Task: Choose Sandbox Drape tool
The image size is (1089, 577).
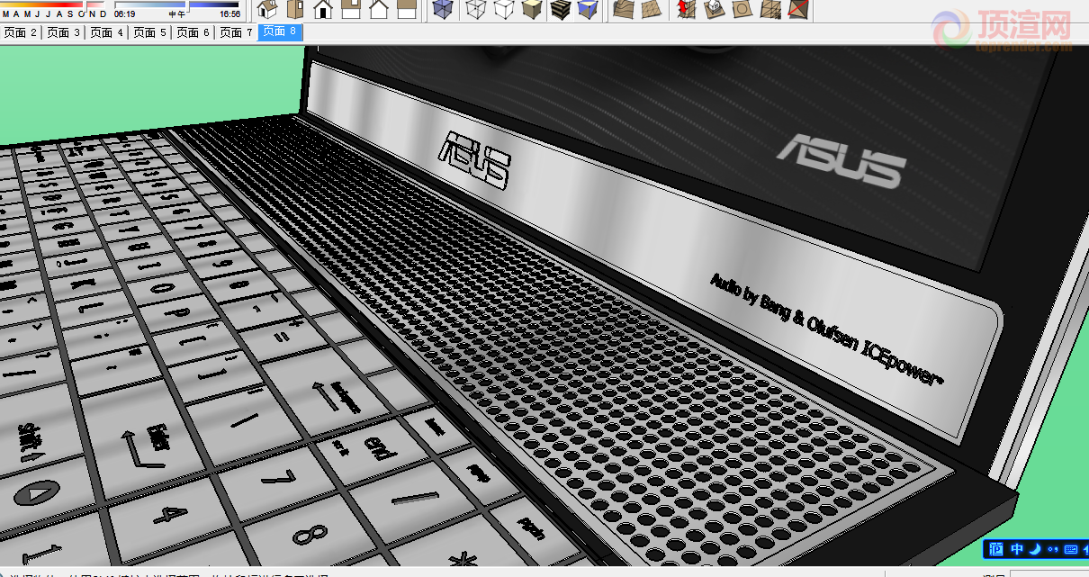Action: tap(741, 10)
